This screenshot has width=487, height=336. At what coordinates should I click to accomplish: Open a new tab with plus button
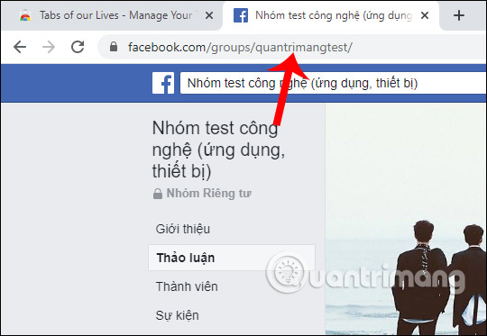[x=459, y=15]
